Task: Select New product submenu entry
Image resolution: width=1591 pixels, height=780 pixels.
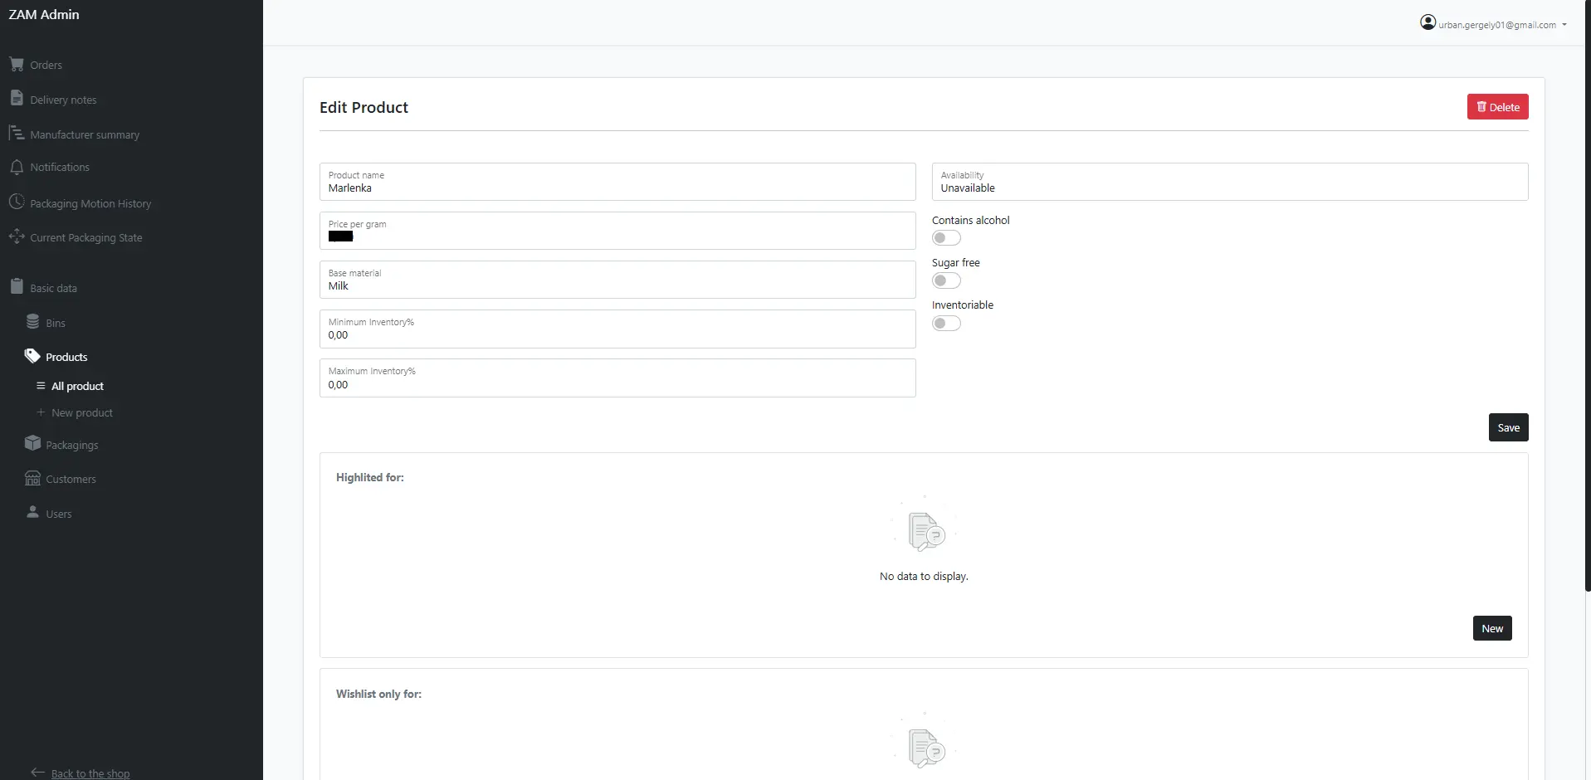Action: coord(82,412)
